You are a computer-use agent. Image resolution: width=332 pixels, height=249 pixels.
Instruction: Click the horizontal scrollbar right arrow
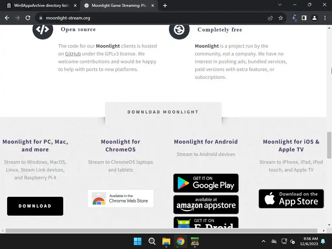coord(324,231)
